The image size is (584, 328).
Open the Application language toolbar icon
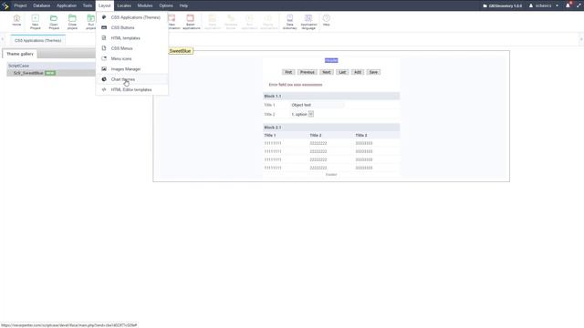pos(308,22)
